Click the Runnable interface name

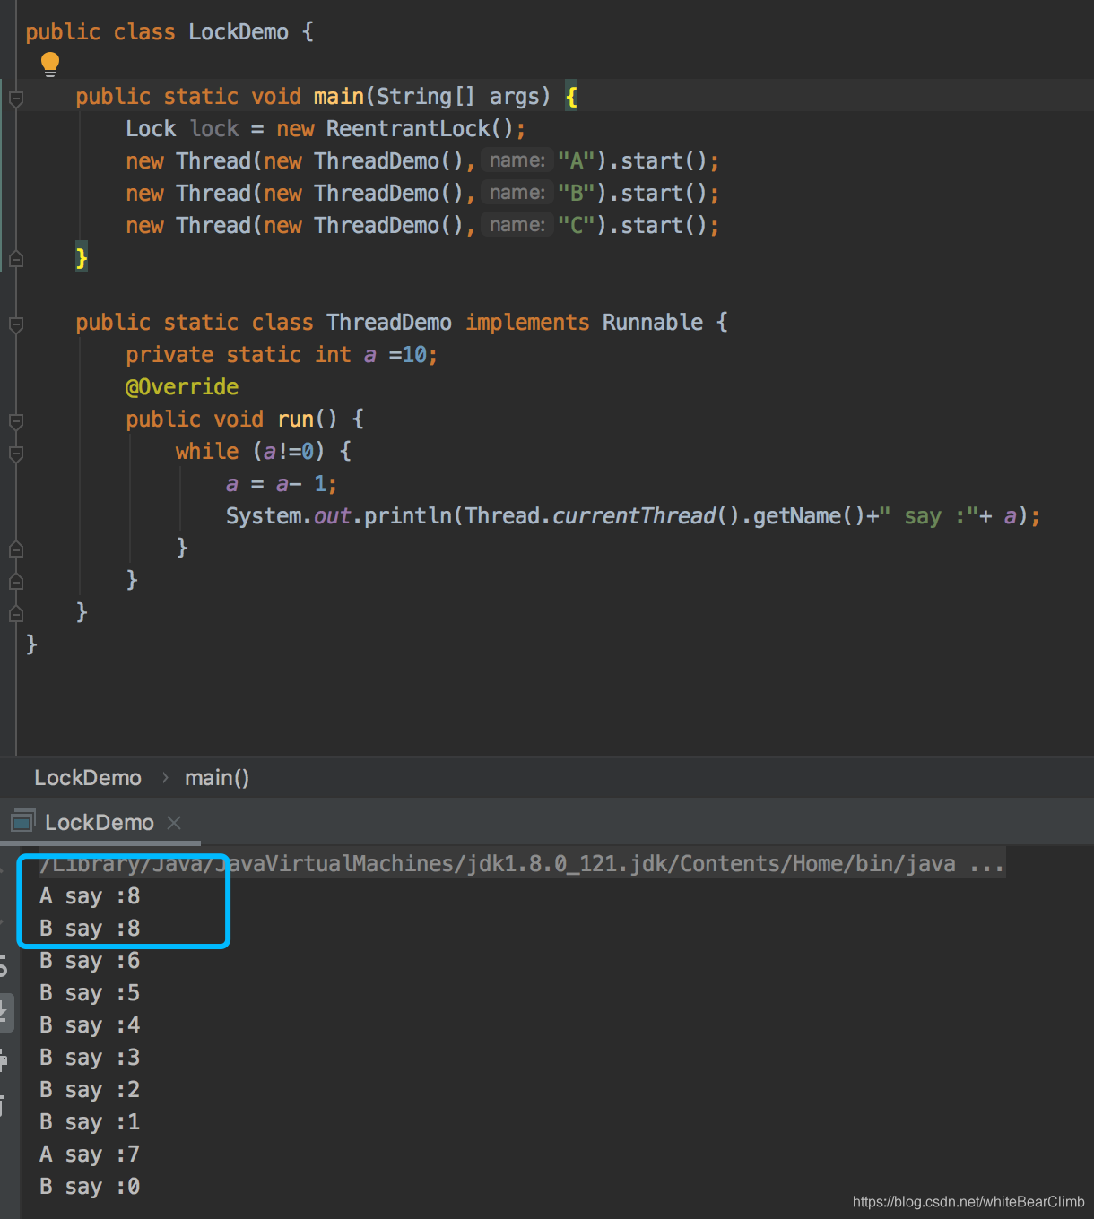pos(653,323)
